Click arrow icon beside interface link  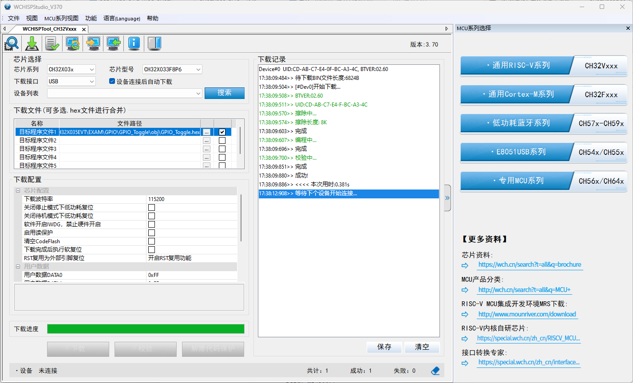tap(465, 363)
